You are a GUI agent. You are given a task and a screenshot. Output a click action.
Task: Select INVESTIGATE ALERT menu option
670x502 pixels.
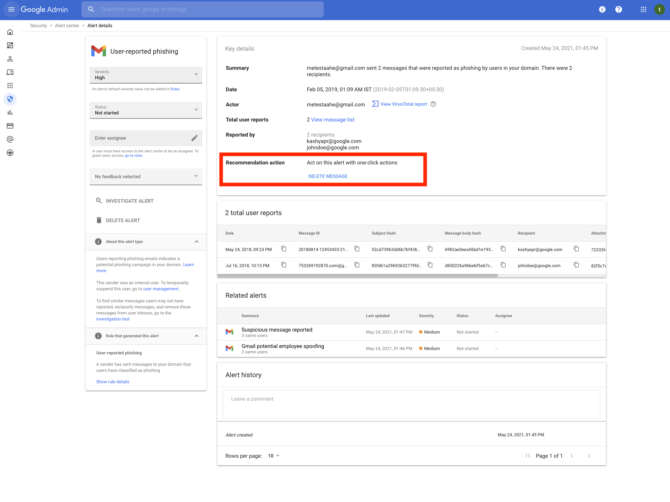click(129, 201)
